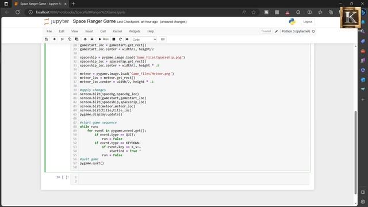Screen dimensions: 368x207
Task: Paste cells below using the clipboard icon
Action: click(76, 39)
